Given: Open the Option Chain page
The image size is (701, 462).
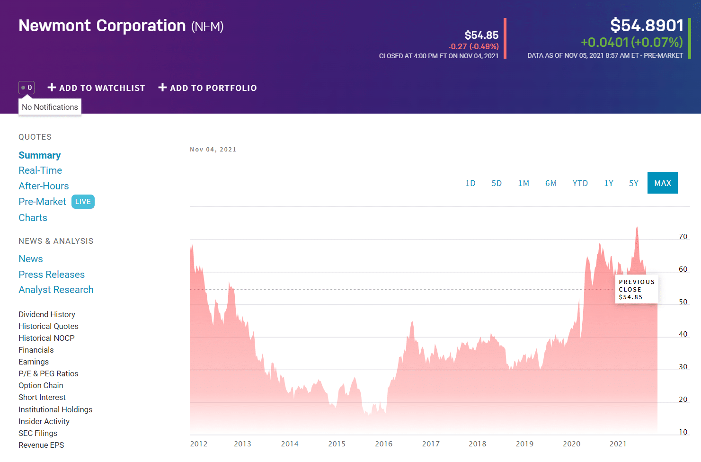Looking at the screenshot, I should [x=41, y=385].
